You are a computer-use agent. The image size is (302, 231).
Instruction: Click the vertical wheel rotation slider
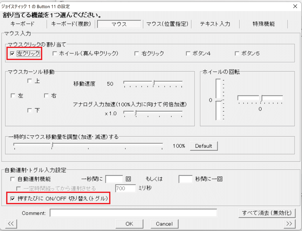[218, 99]
